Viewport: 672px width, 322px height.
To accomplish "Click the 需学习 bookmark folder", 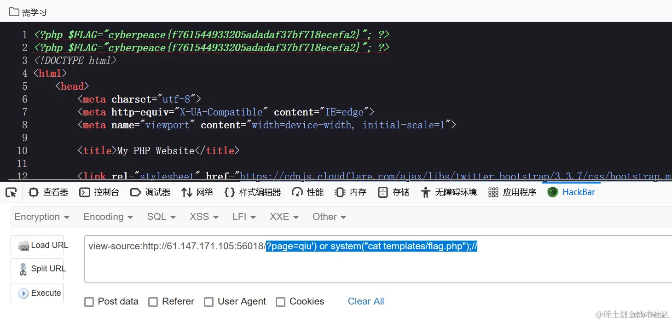I will 28,12.
